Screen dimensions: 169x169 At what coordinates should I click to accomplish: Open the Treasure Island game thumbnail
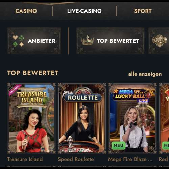pos(31,119)
